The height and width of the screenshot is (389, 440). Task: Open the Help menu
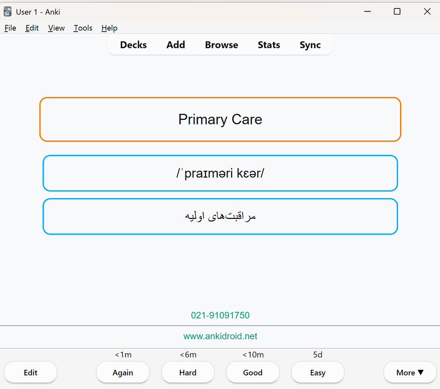pyautogui.click(x=109, y=28)
